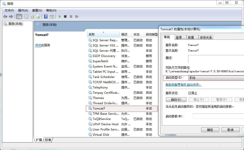
Task: Toggle the action pane toolbar icon
Action: tap(52, 16)
